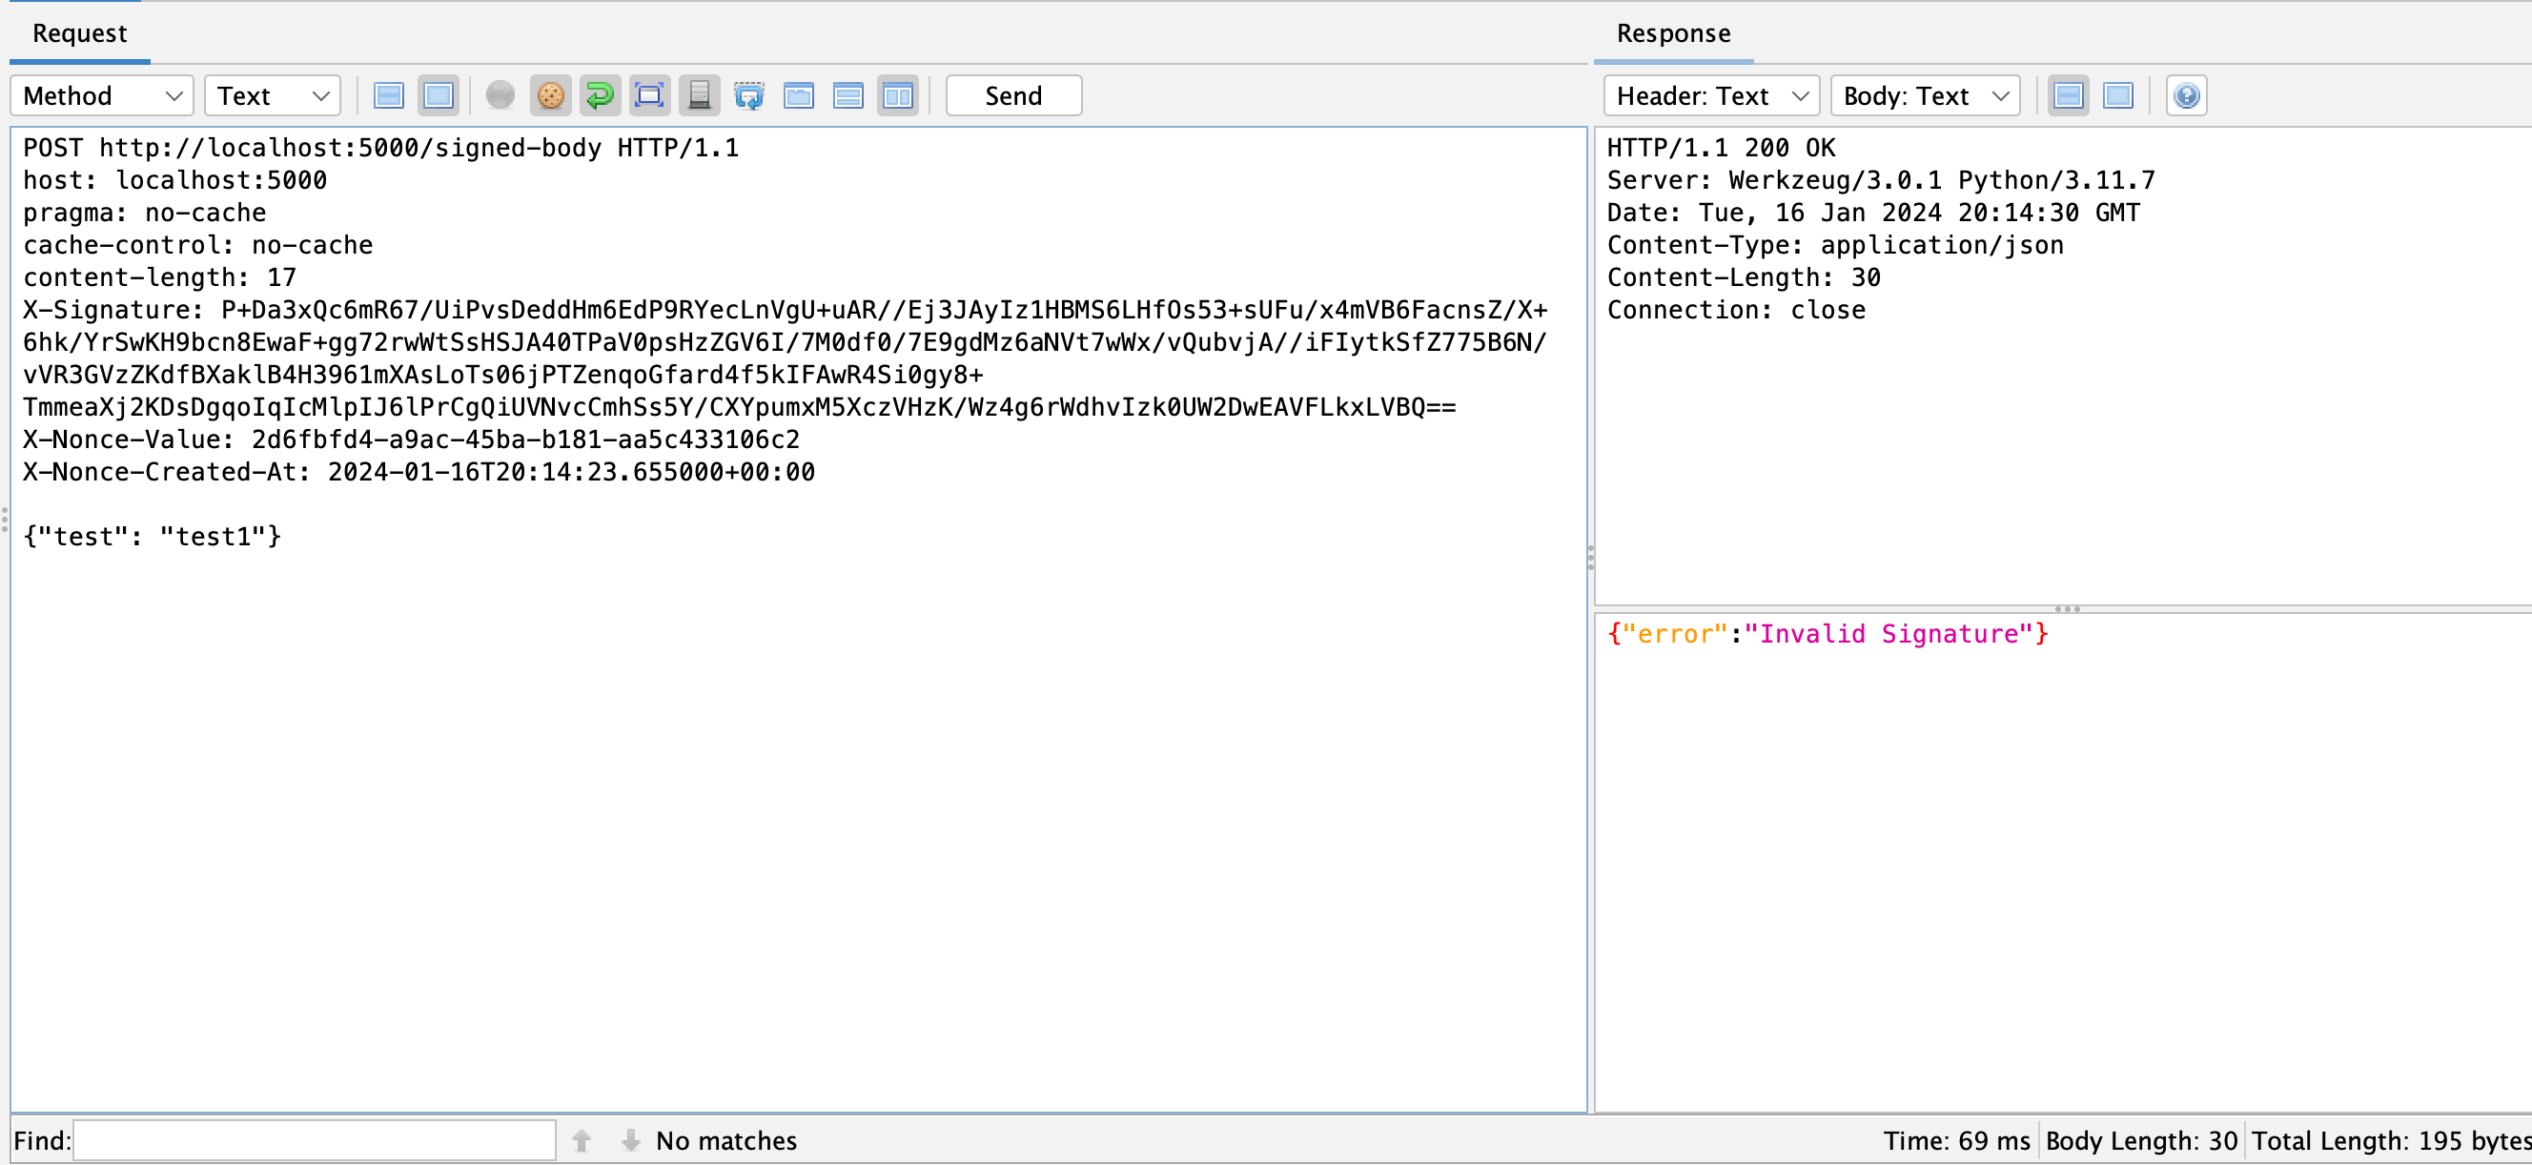This screenshot has width=2532, height=1165.
Task: Click request split header/body view icon
Action: [x=389, y=95]
